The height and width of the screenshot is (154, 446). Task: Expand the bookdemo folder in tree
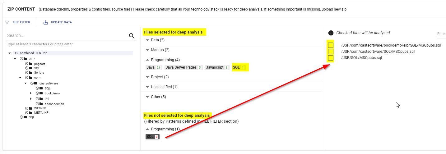[31, 93]
